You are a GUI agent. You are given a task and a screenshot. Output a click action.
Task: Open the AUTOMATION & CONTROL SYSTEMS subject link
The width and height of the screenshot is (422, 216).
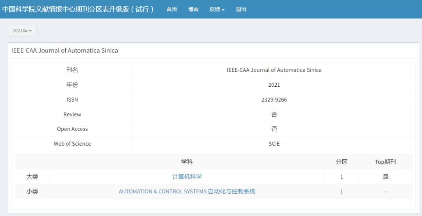[x=187, y=191]
